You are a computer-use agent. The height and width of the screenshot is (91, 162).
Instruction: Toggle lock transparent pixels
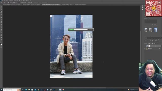click(x=147, y=44)
